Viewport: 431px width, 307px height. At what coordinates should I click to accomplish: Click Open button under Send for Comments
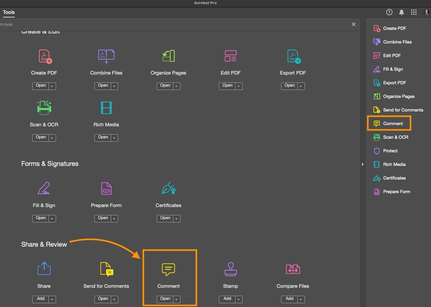tap(103, 299)
